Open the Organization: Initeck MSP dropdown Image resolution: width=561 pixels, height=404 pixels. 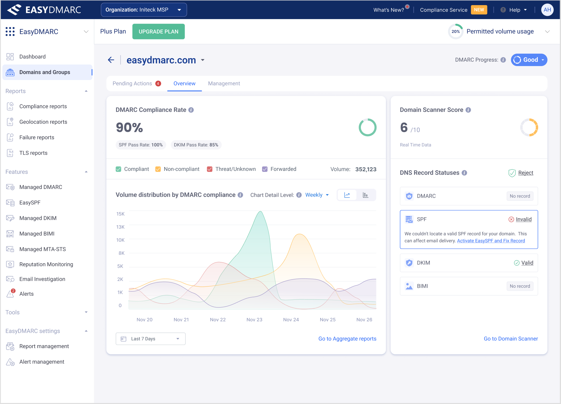[144, 10]
